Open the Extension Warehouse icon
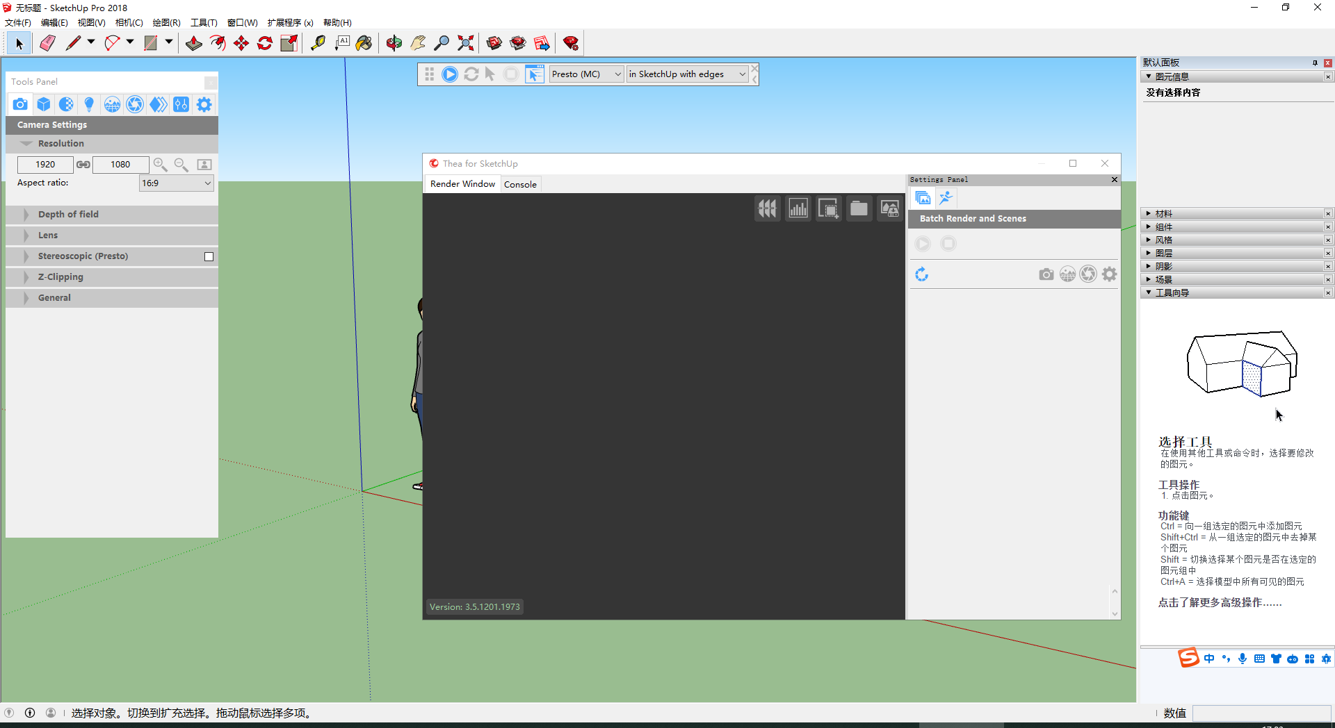The image size is (1335, 728). 518,43
